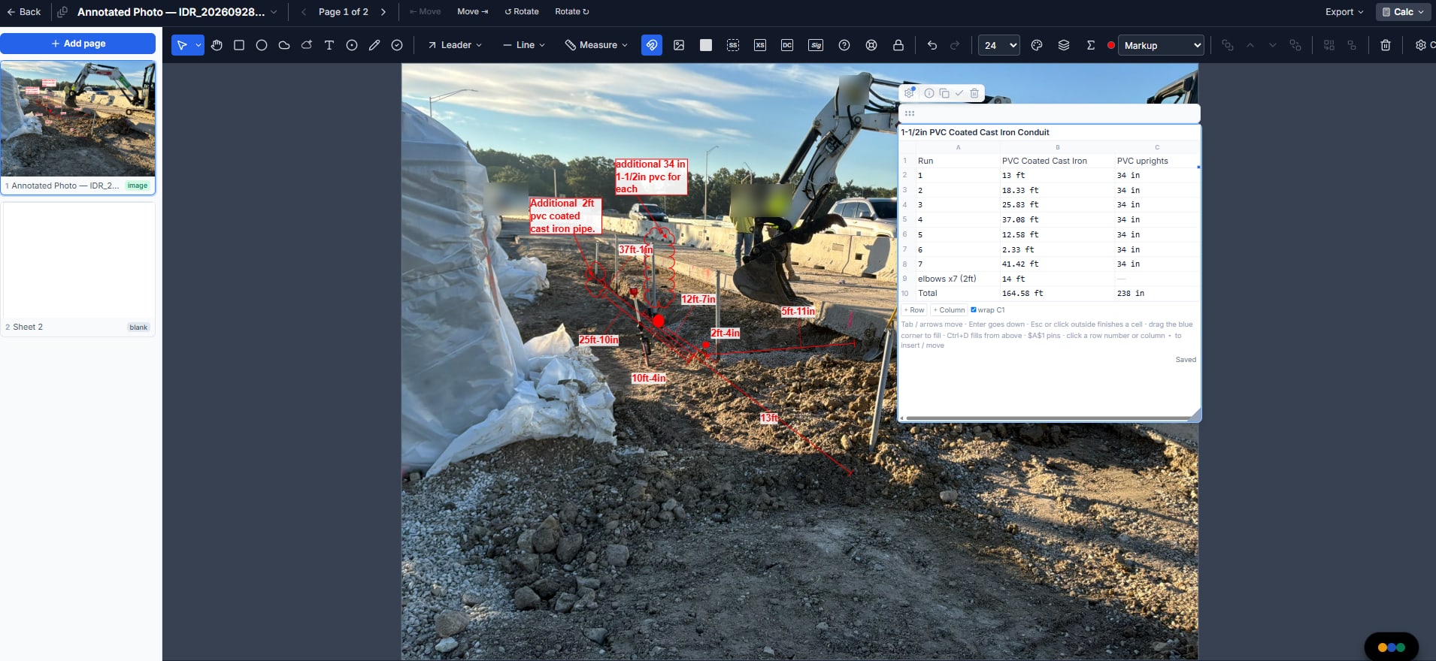Delete the table with its trash icon
This screenshot has height=661, width=1436.
coord(974,93)
